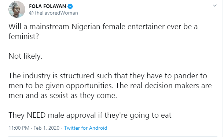Click the blue verified badge icon

click(70, 7)
